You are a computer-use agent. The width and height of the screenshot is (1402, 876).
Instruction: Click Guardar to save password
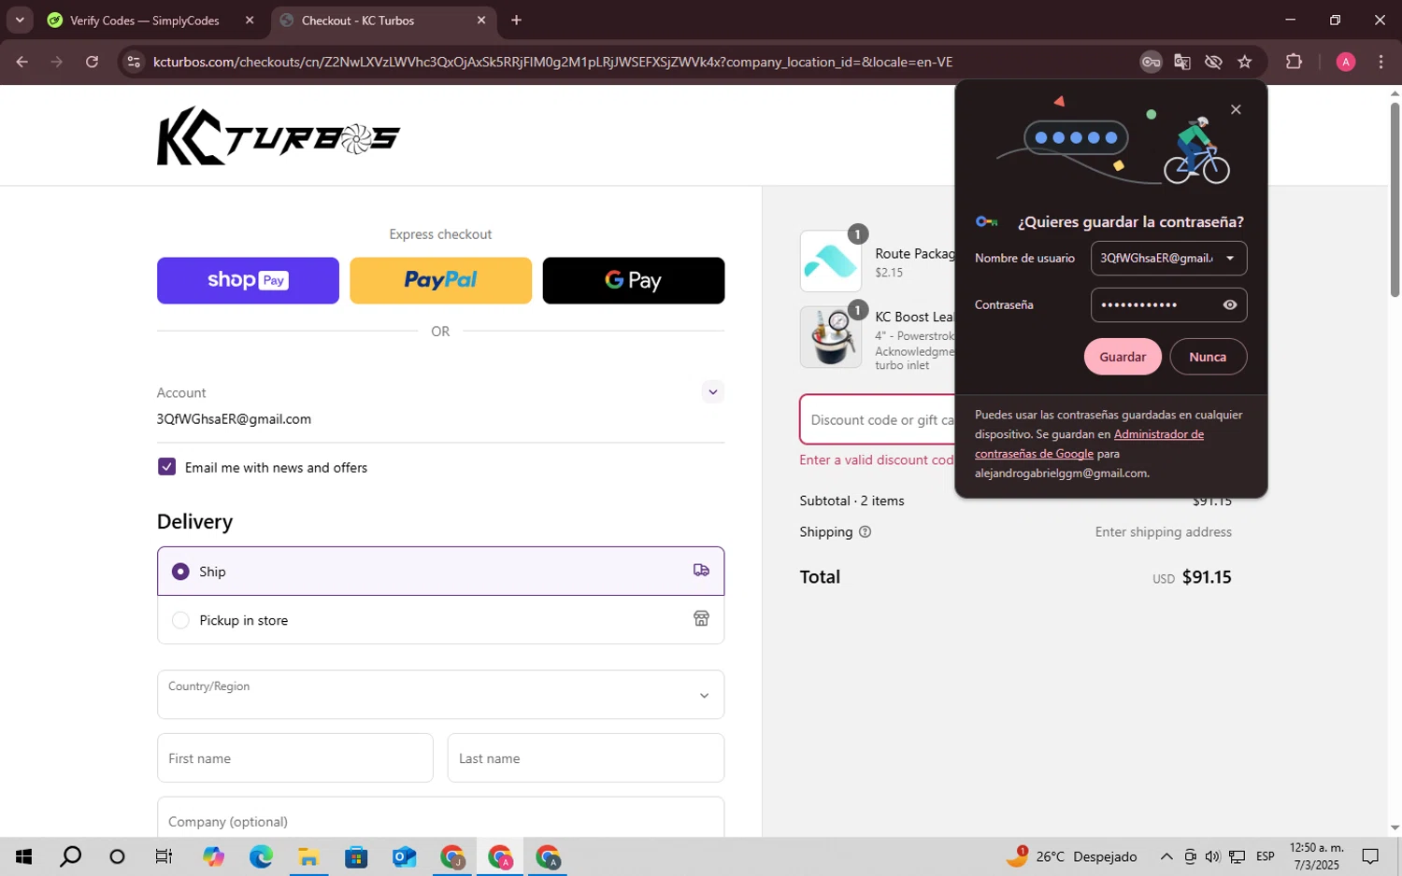coord(1123,357)
